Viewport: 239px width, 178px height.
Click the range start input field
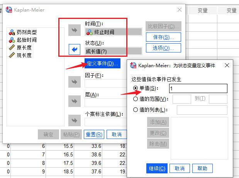(x=182, y=99)
